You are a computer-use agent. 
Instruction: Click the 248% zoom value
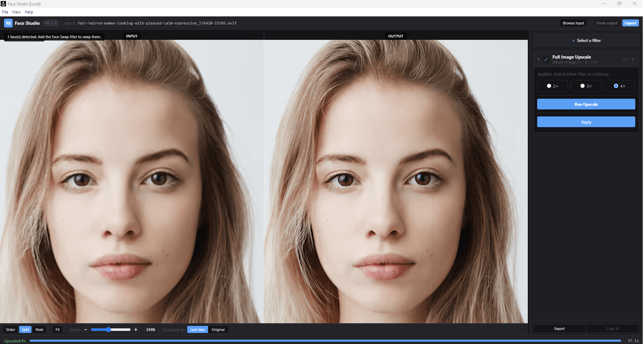point(151,330)
